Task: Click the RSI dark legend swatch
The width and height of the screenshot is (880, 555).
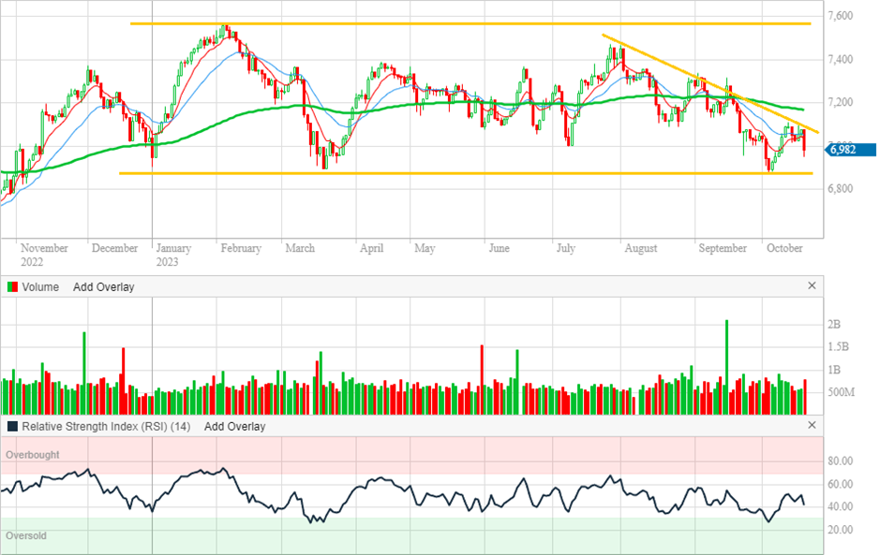Action: [x=12, y=427]
